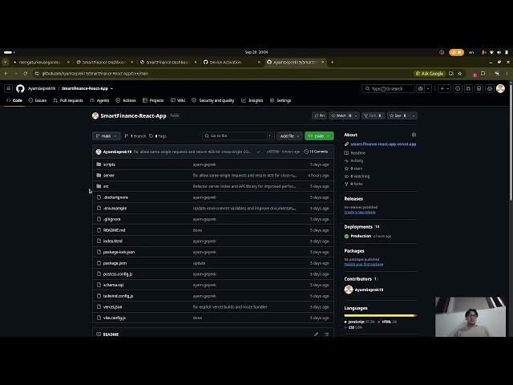The width and height of the screenshot is (513, 385).
Task: Switch to the Issues tab
Action: 38,100
